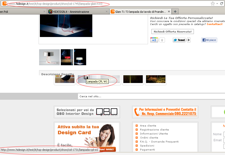Open the dark green related product thumbnail
The height and width of the screenshot is (155, 225).
click(133, 79)
